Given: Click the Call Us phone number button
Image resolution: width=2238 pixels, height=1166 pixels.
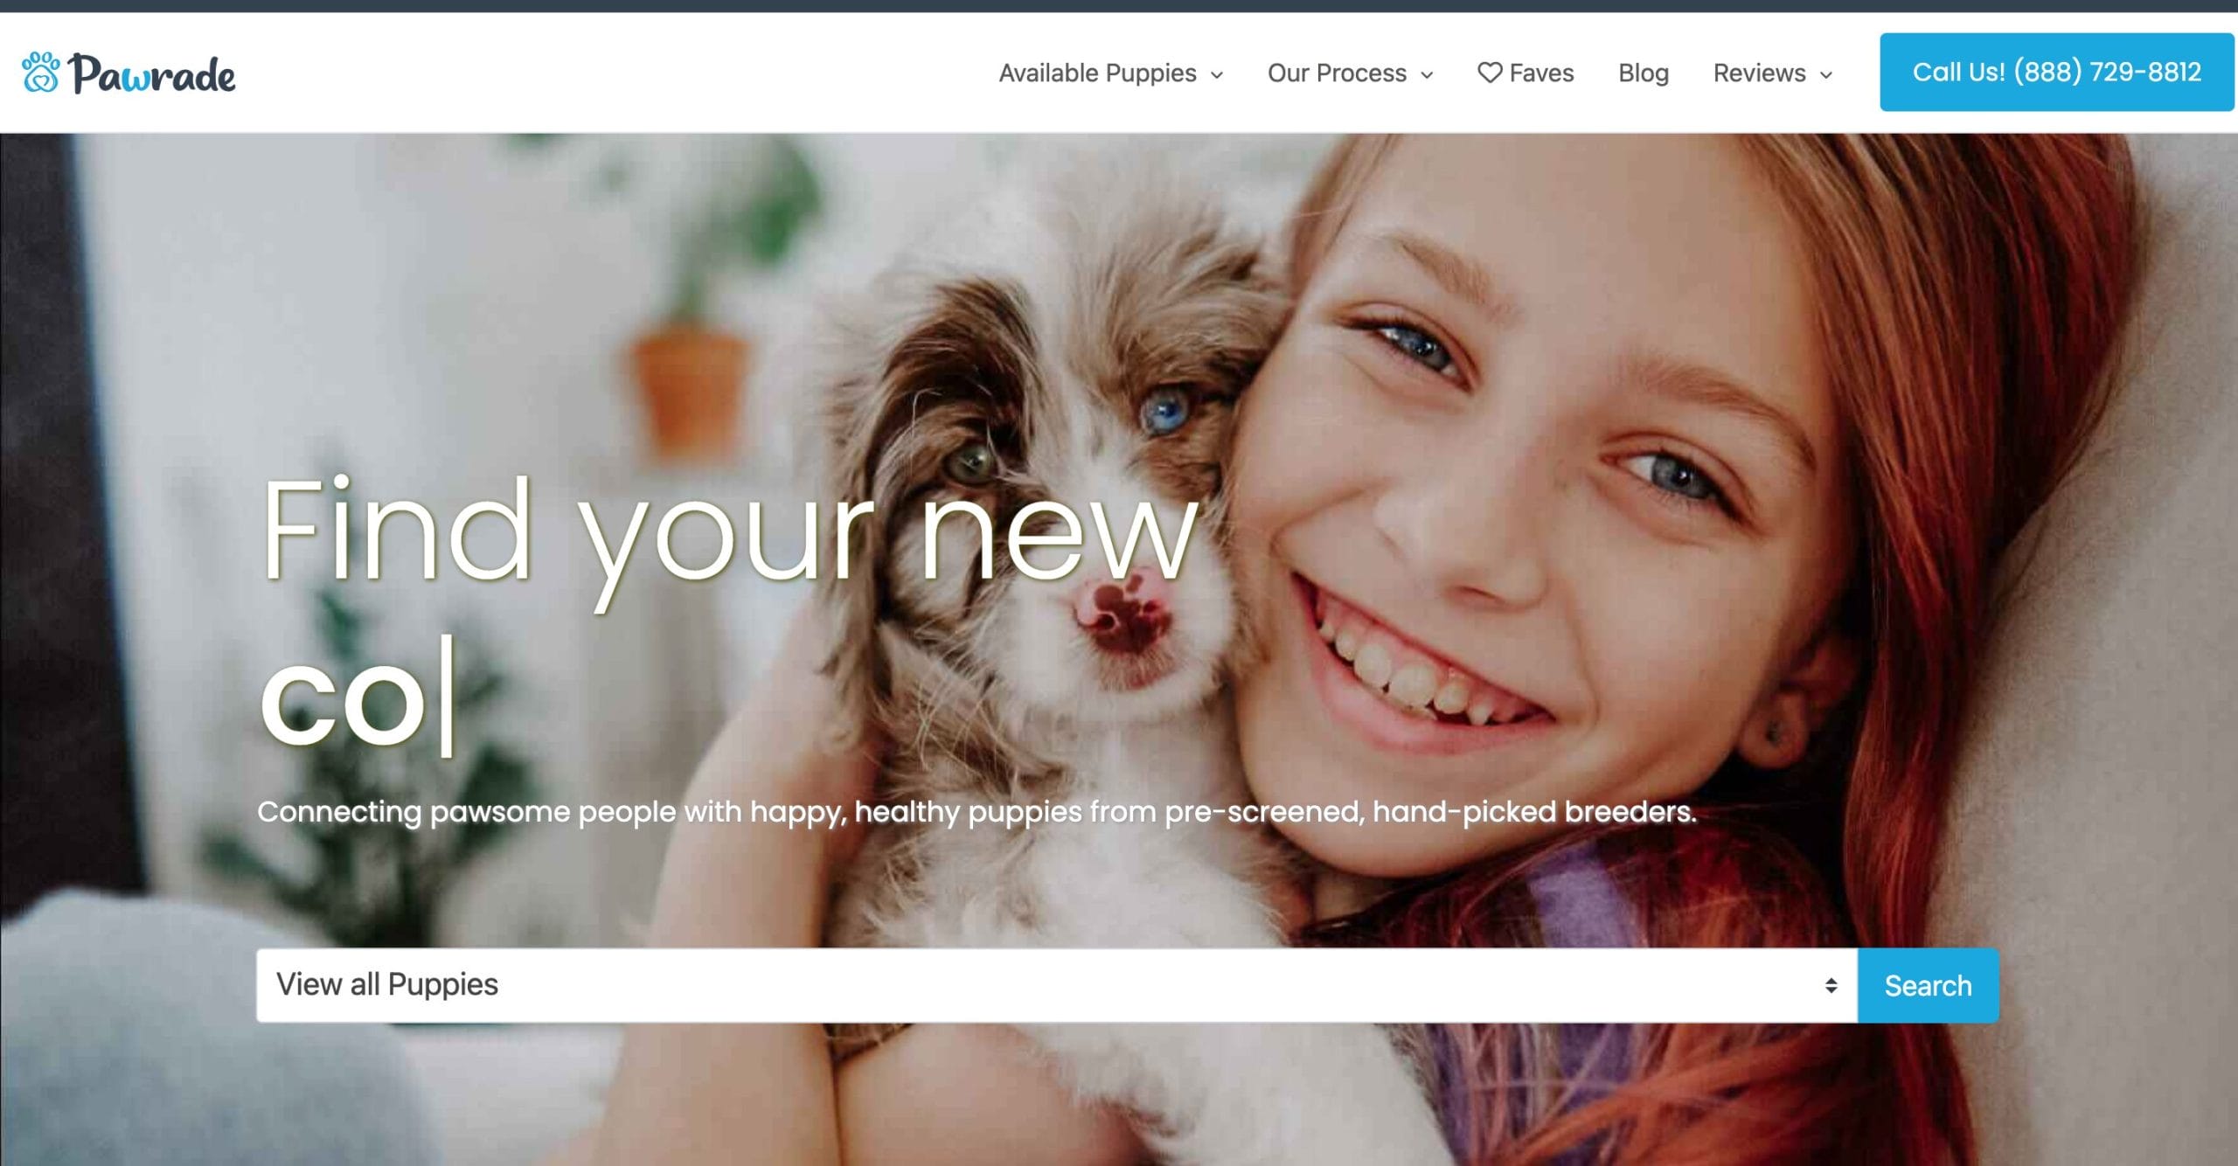Looking at the screenshot, I should tap(2056, 72).
